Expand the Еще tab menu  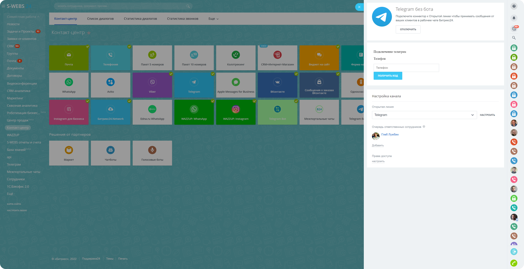213,19
